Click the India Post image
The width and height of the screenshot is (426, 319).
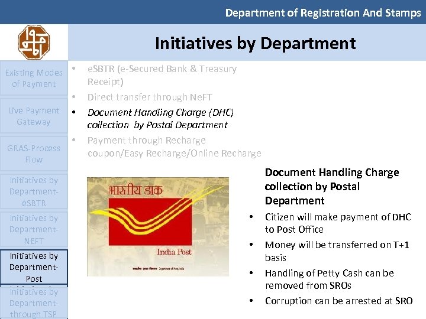click(x=158, y=227)
